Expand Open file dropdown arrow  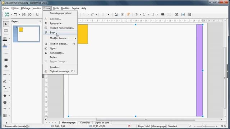(19, 14)
